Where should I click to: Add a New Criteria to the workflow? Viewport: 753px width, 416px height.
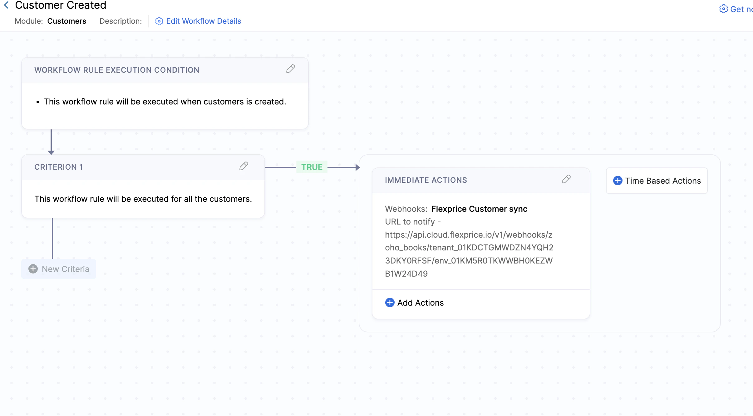tap(59, 269)
